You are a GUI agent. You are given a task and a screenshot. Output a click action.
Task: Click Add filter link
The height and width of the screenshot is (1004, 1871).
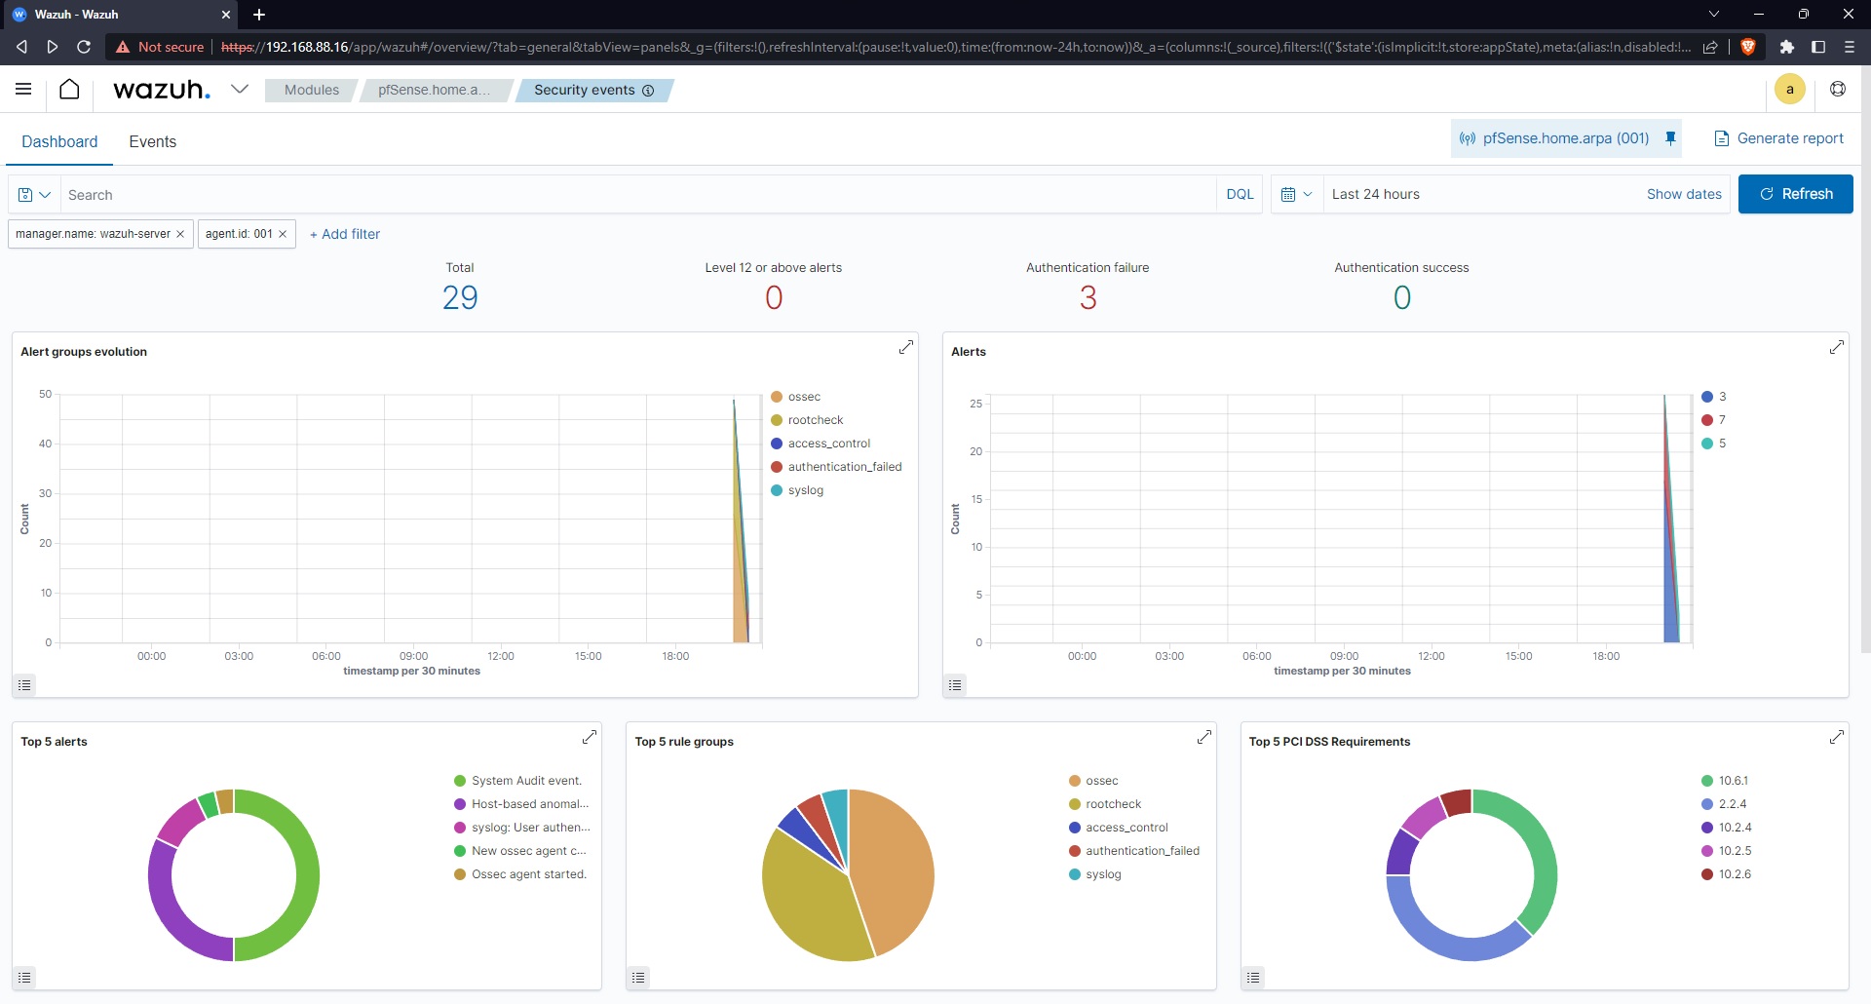coord(345,234)
